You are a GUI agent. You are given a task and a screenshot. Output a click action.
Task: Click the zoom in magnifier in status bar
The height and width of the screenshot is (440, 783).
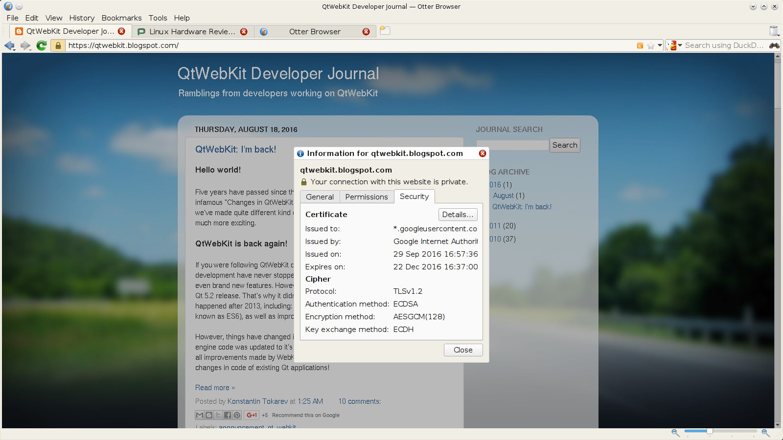(765, 433)
